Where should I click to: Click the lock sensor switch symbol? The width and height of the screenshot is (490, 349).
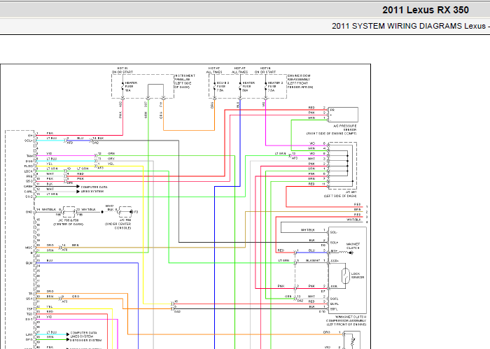345,276
